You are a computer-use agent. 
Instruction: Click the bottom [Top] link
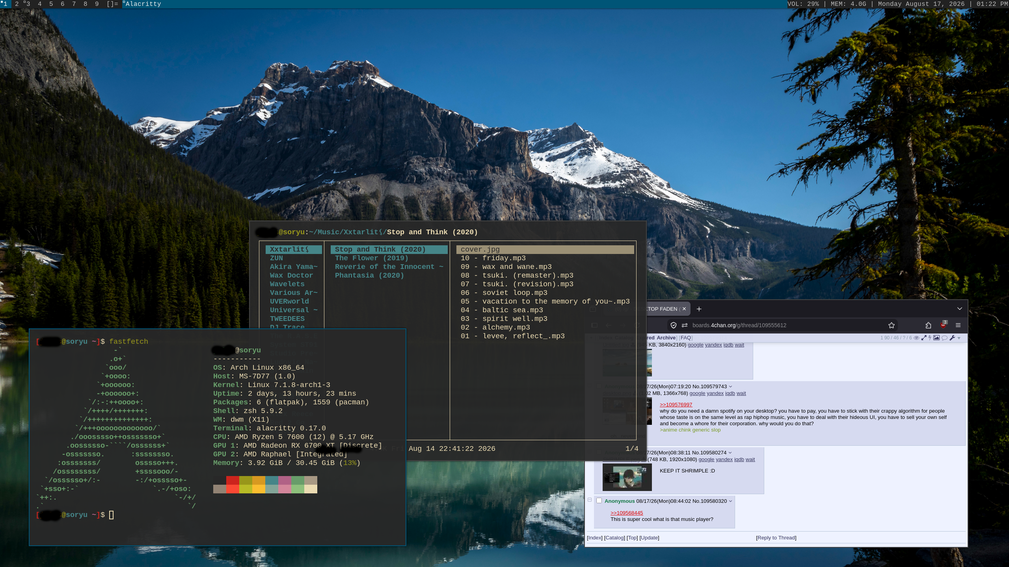coord(632,538)
